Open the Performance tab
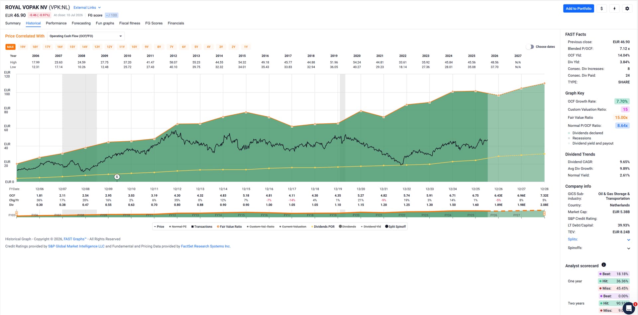 (56, 23)
